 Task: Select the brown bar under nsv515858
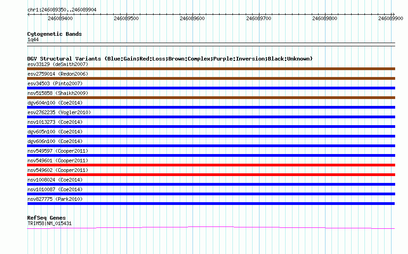tap(211, 98)
